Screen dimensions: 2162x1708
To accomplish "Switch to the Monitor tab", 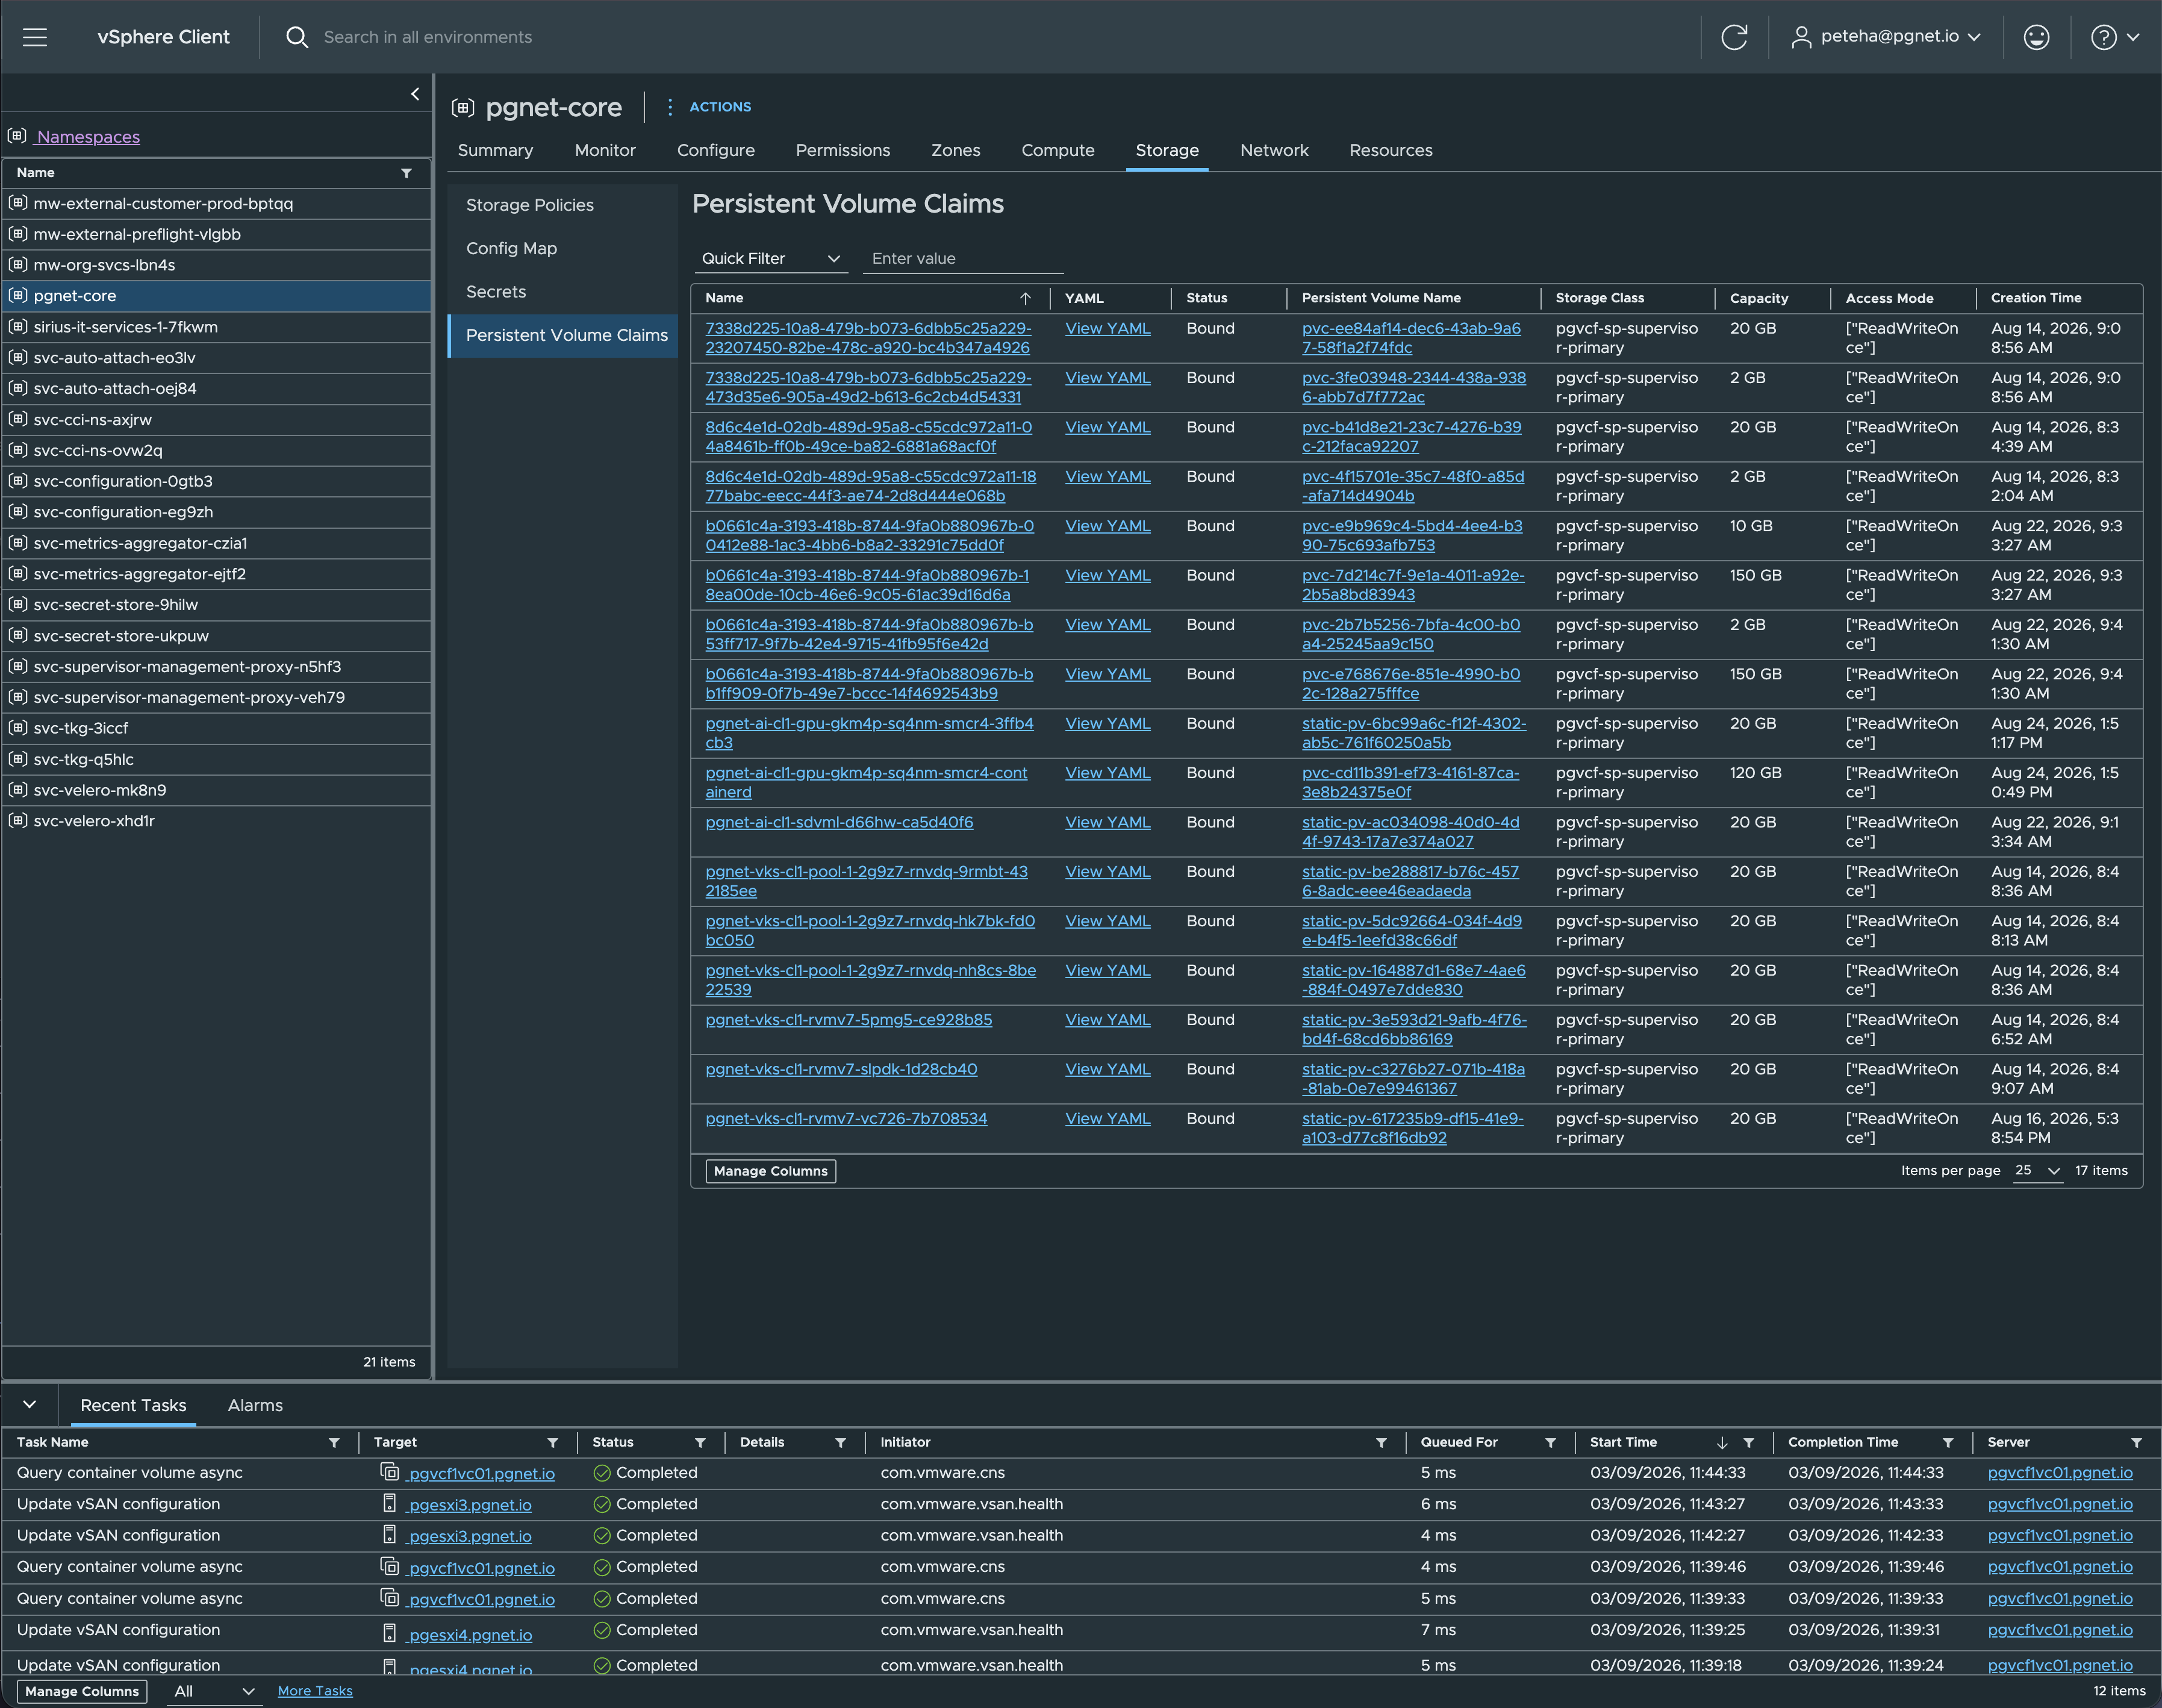I will click(x=605, y=150).
